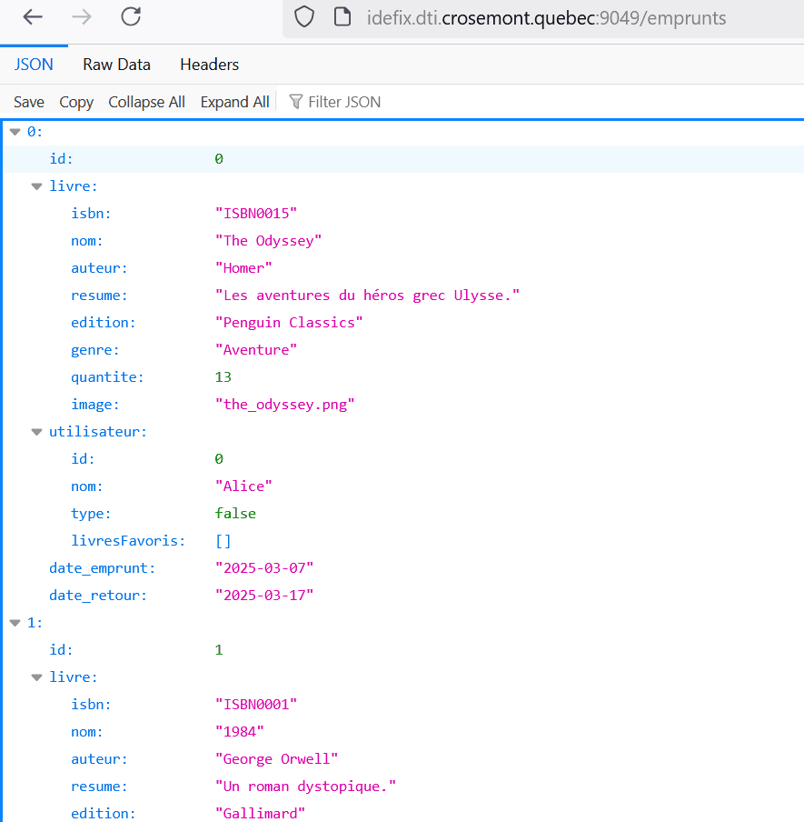
Task: Select the "the_odyssey.png" value
Action: tap(285, 405)
